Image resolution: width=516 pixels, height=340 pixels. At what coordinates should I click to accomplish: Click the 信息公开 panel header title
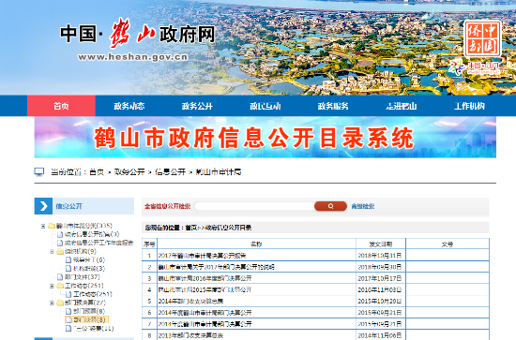[68, 206]
